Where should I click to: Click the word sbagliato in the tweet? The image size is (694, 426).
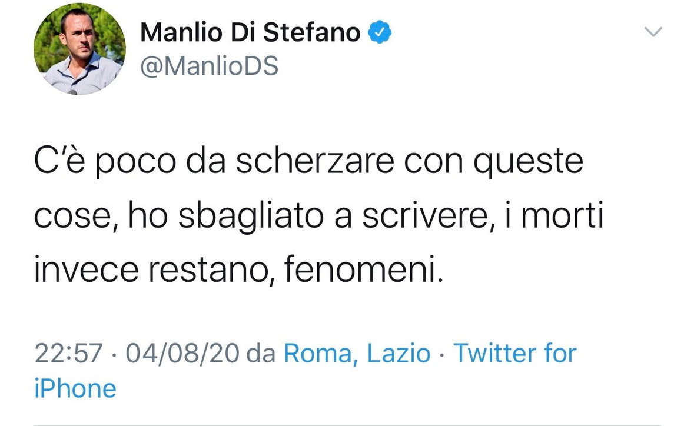click(x=251, y=217)
